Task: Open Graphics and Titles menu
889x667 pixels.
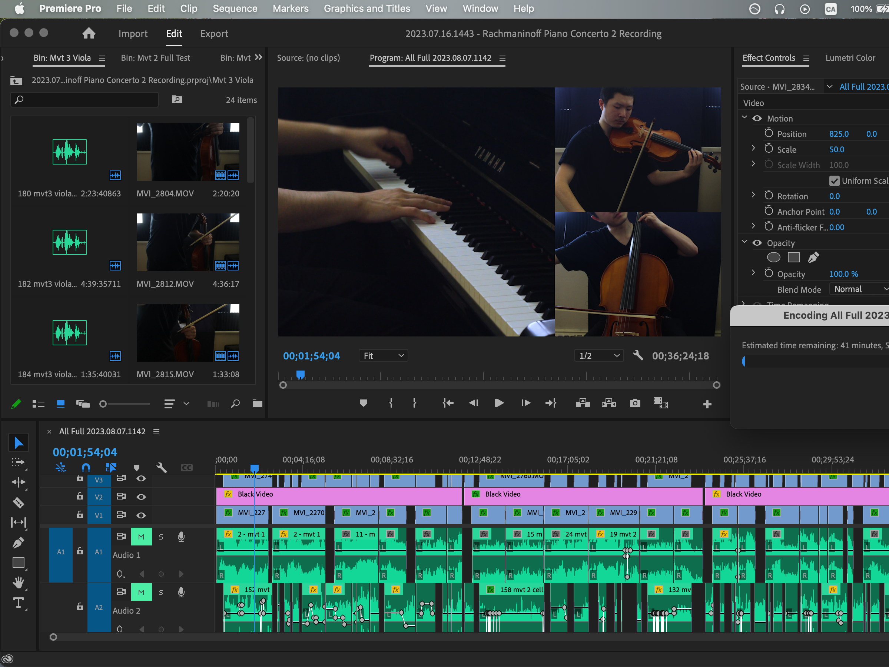Action: pos(367,9)
